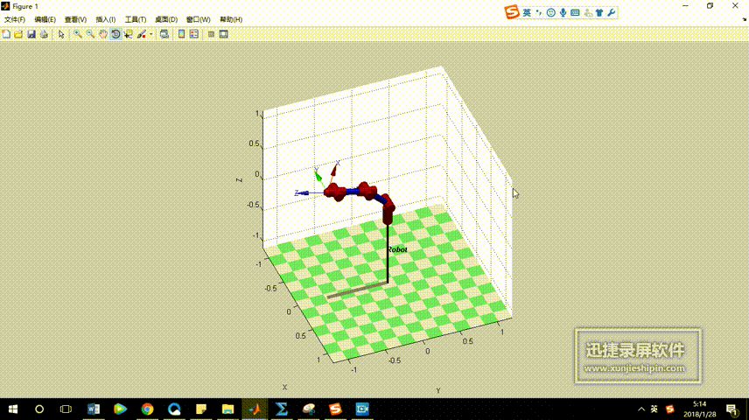Click the dock figure arrow at top right
The height and width of the screenshot is (420, 749).
pyautogui.click(x=745, y=19)
